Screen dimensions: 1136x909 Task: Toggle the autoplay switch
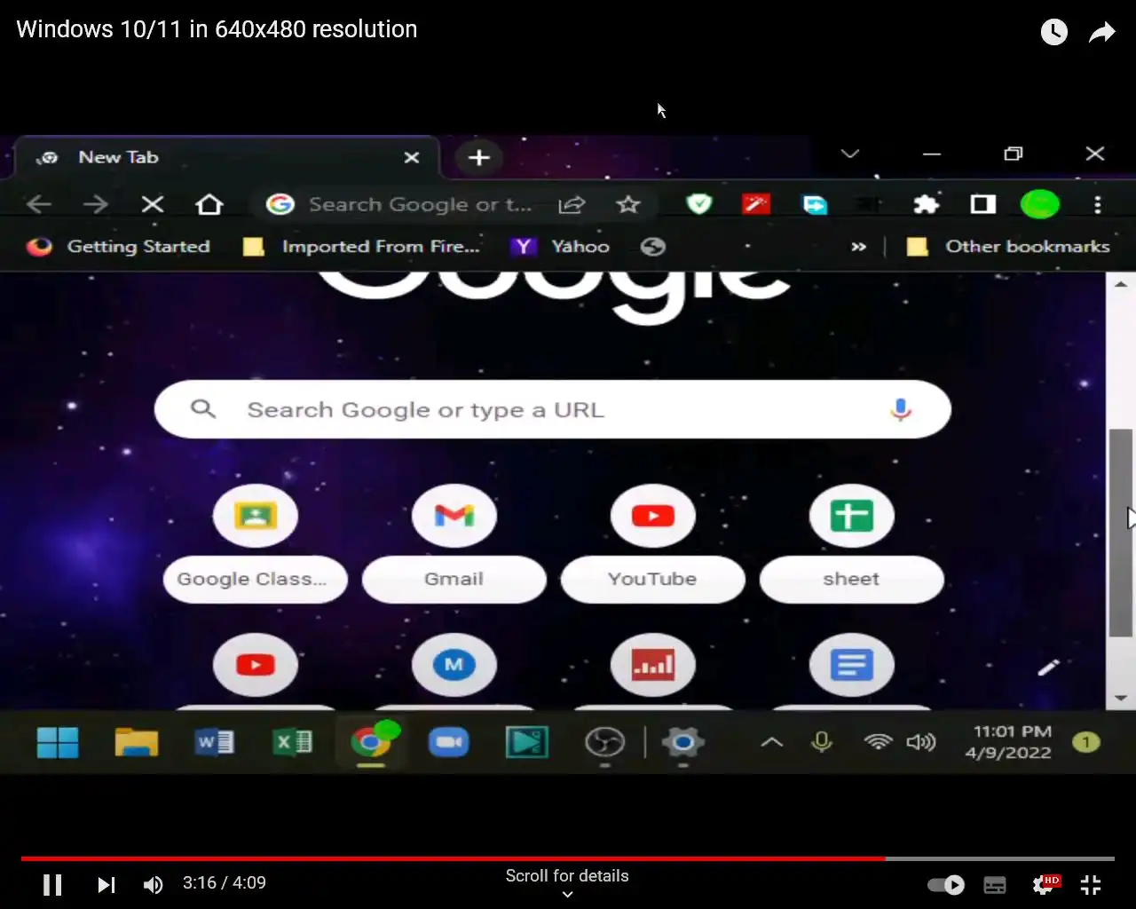pos(946,884)
